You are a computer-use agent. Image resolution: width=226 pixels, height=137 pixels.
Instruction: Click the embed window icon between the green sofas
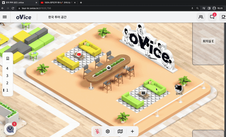coord(143,93)
